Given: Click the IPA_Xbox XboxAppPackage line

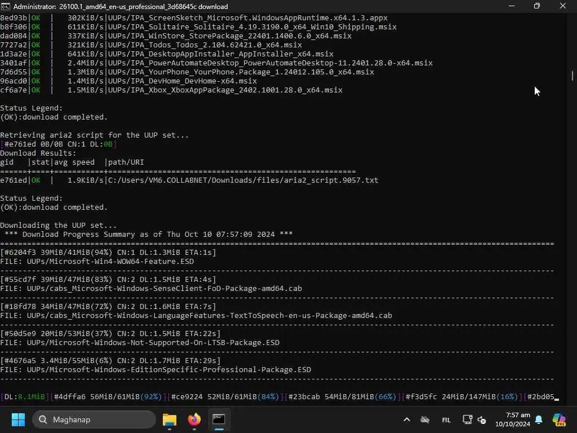Looking at the screenshot, I should point(171,90).
